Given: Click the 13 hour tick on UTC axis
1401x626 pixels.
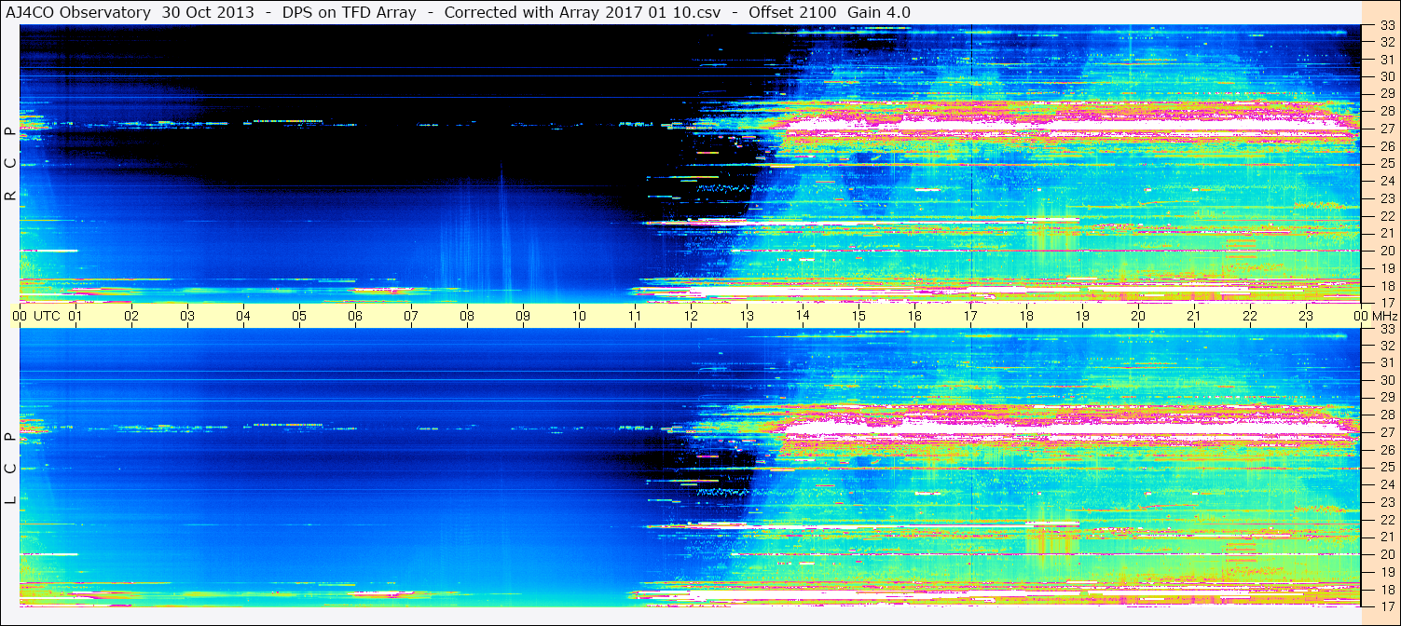Looking at the screenshot, I should tap(747, 316).
